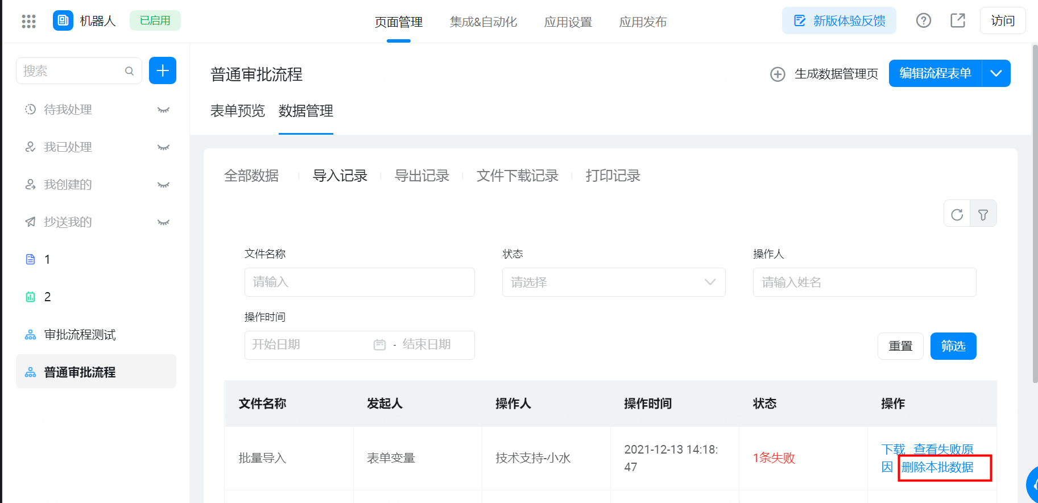Open the apps grid menu icon
Viewport: 1038px width, 503px height.
[28, 21]
